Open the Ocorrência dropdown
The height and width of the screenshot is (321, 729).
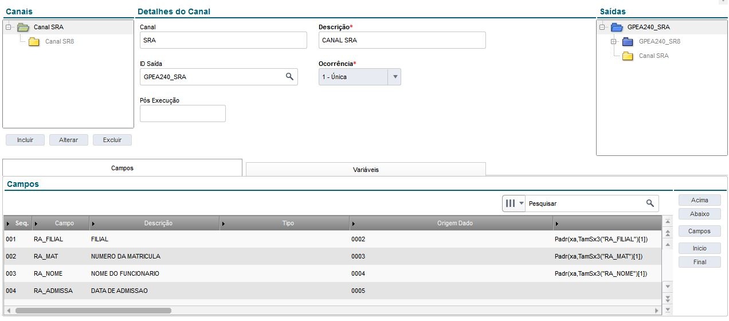(x=394, y=77)
